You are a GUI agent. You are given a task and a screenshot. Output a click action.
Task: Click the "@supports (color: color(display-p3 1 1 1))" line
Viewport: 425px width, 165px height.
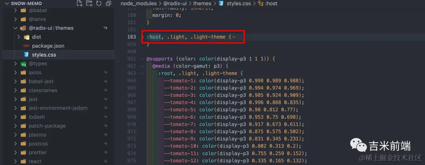211,59
